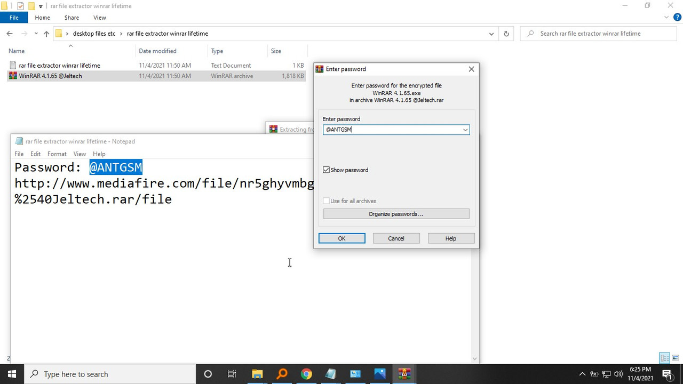Click the Properties quick access toolbar icon

pyautogui.click(x=20, y=6)
